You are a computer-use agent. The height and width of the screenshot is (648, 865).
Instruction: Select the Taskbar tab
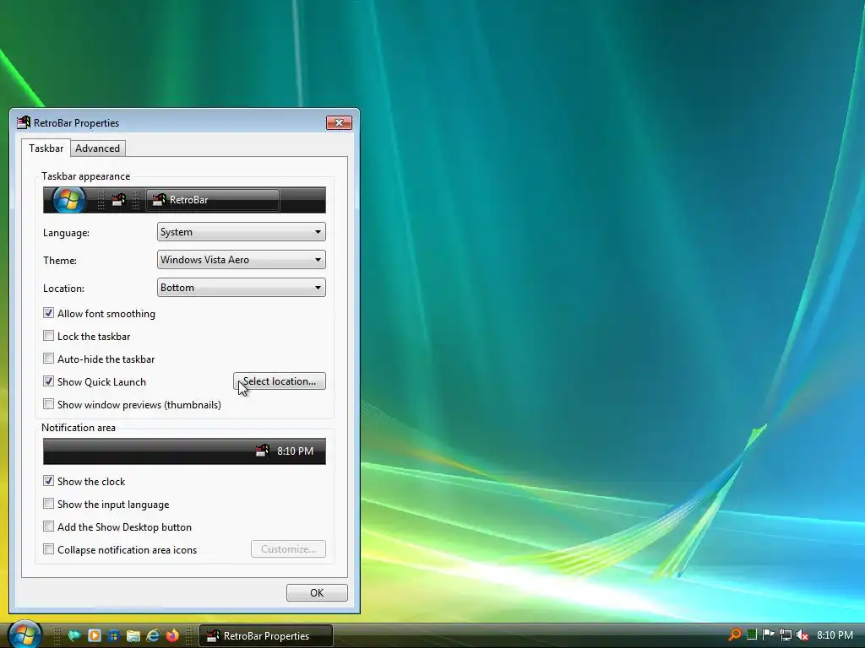tap(46, 148)
